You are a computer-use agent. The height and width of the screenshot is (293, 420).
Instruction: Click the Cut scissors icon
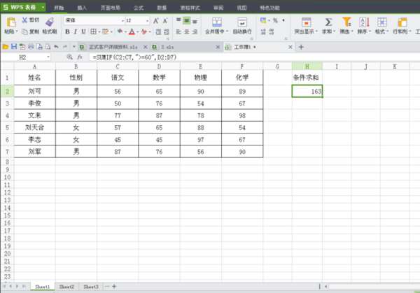tap(24, 20)
